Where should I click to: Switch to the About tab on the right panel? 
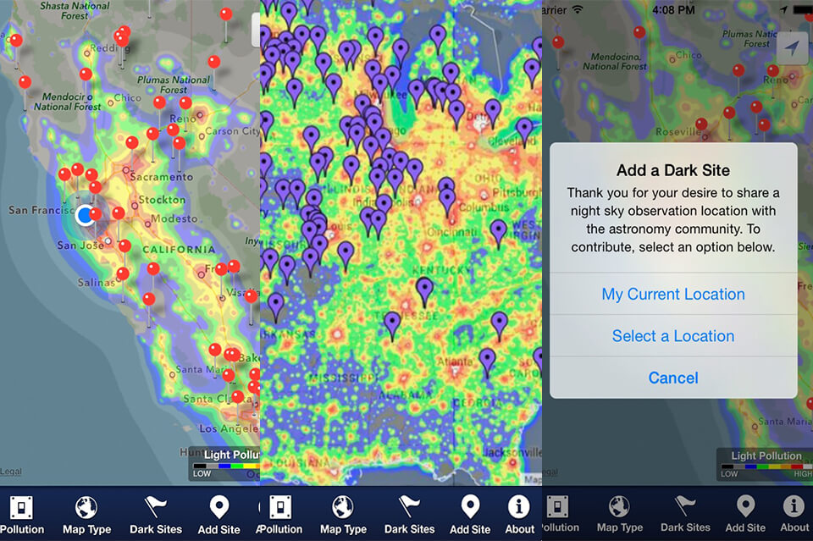point(793,508)
